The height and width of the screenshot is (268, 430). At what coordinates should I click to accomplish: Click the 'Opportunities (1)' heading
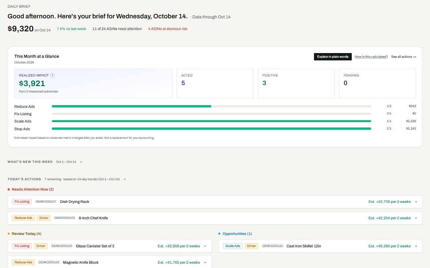pyautogui.click(x=237, y=234)
